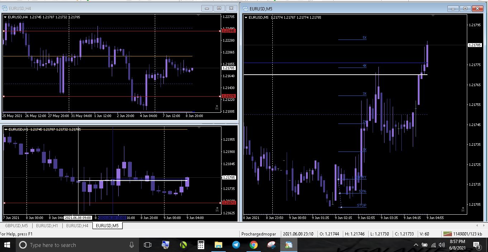Maximize the EURUSD,M5 chart window

point(465,9)
